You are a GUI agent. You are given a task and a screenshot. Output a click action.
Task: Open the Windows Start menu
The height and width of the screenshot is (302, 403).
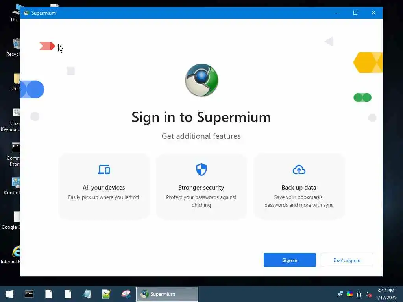coord(9,294)
